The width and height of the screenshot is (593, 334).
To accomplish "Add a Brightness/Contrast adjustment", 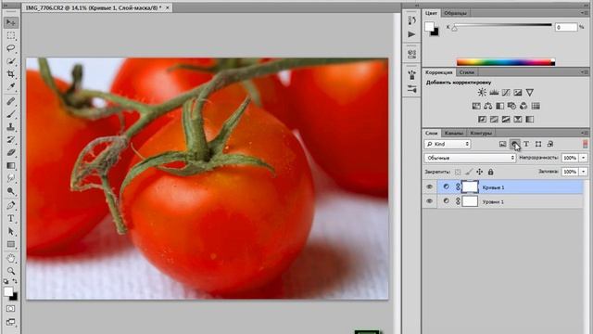I will coord(482,93).
